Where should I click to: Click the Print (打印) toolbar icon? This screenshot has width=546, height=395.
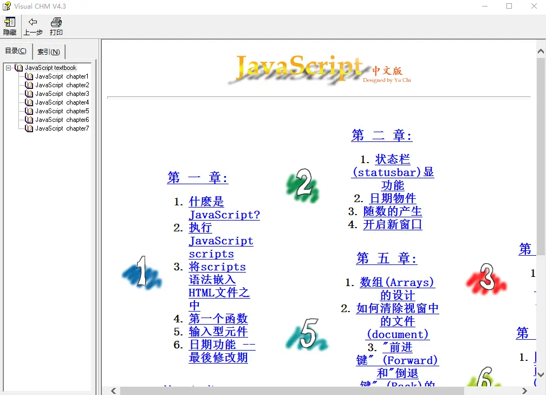(x=56, y=23)
